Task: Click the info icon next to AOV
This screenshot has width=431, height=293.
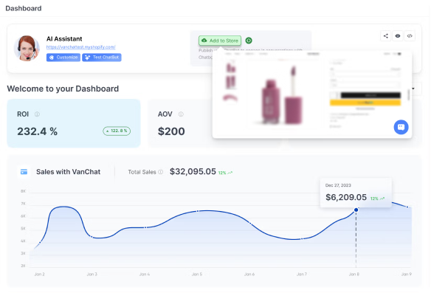Action: pyautogui.click(x=181, y=114)
